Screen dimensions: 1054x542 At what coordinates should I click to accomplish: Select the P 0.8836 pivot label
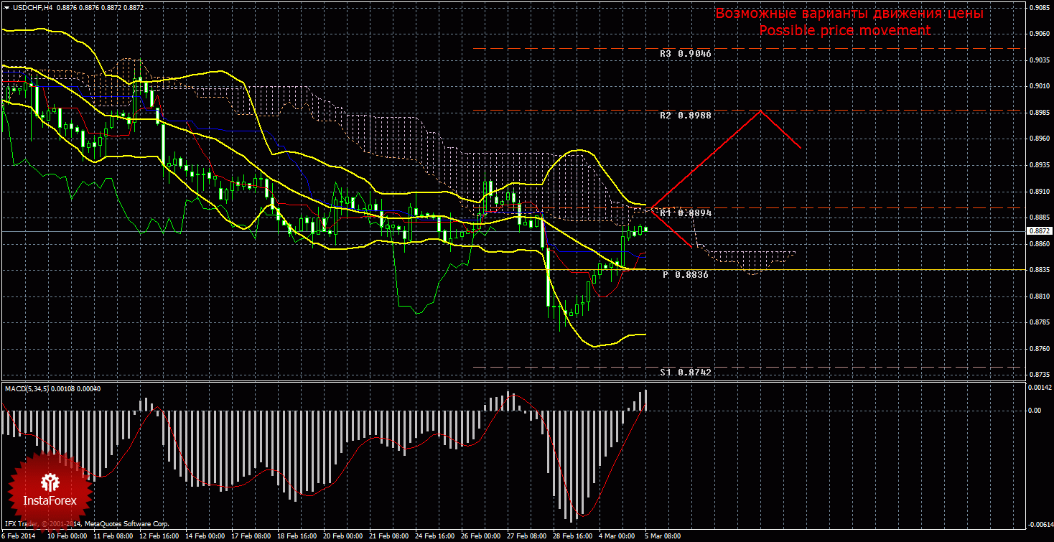[x=685, y=274]
